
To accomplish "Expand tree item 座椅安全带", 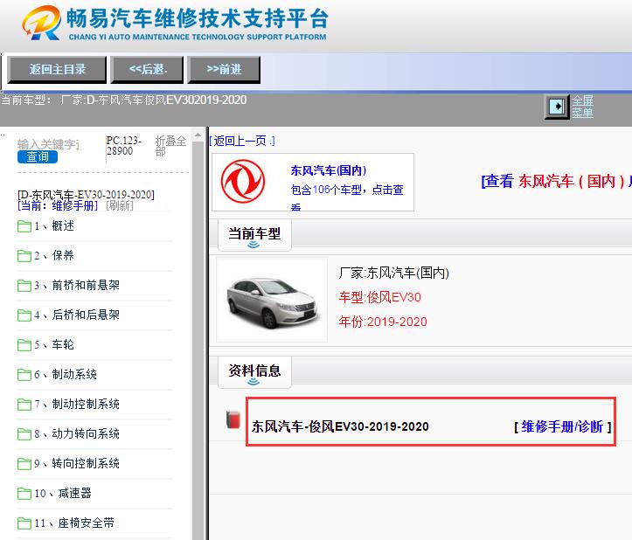I will click(x=86, y=523).
